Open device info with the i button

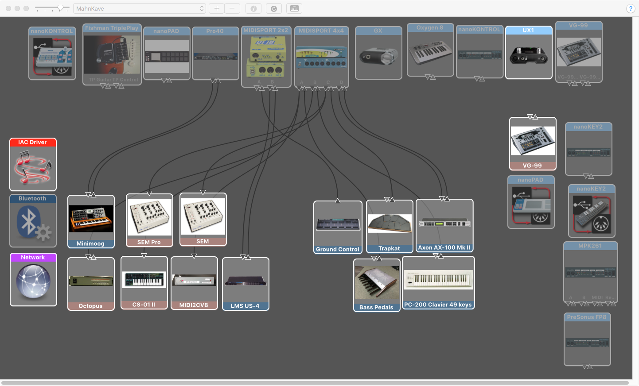253,8
